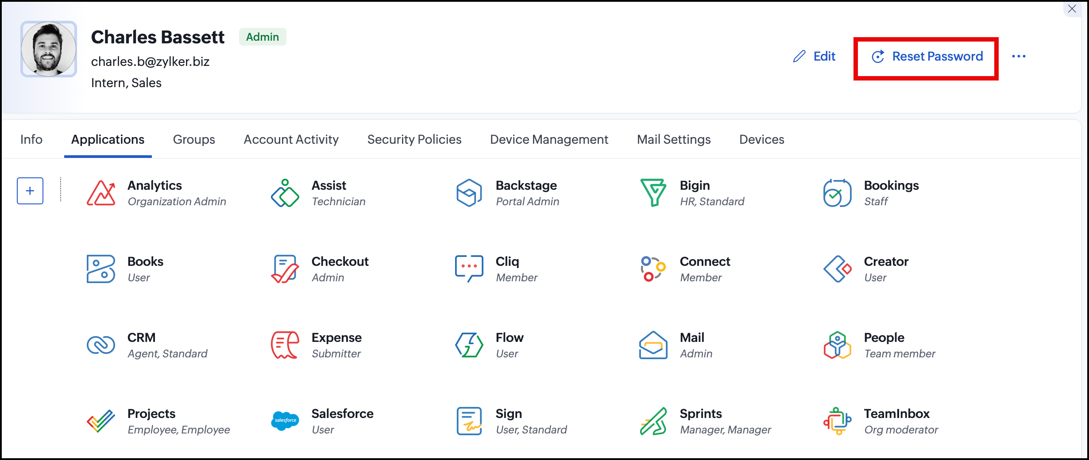
Task: Click the email charles.b@zylker.biz
Action: point(151,61)
